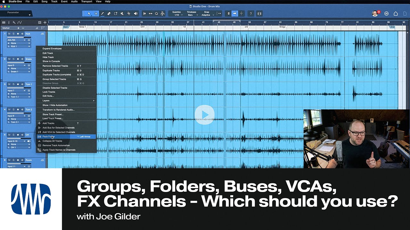Add a marker with plus button
The width and height of the screenshot is (410, 230).
click(18, 28)
